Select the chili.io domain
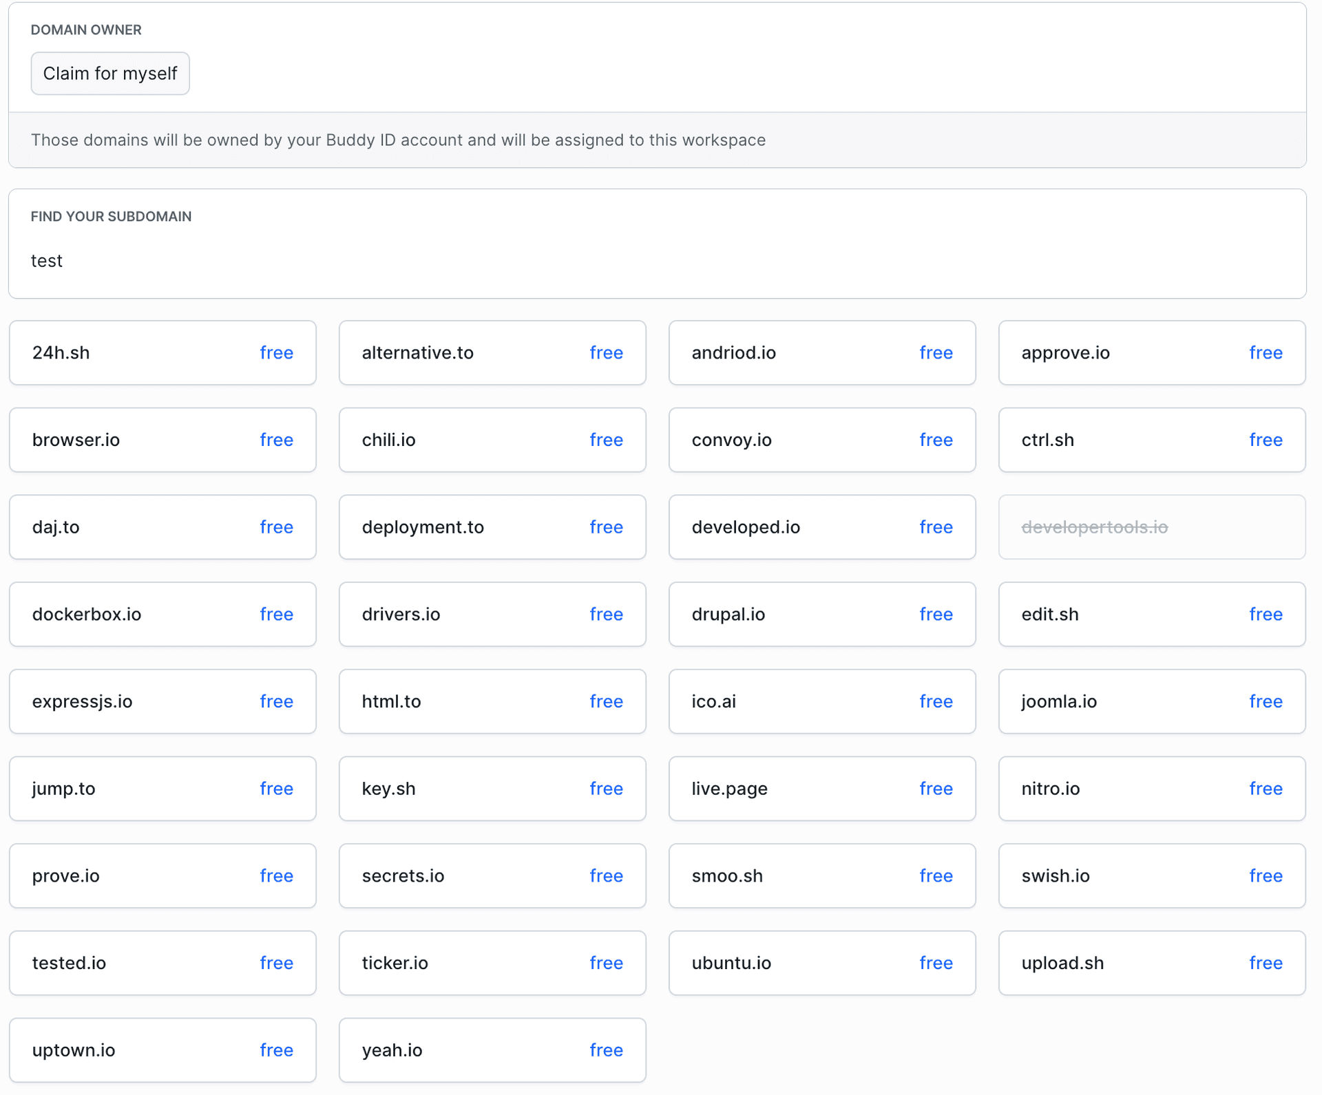The image size is (1322, 1095). 492,440
